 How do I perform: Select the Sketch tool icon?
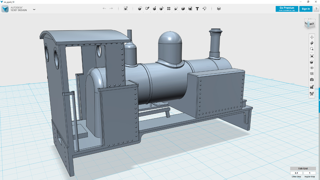[147, 8]
